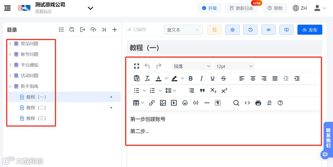Insert a blockquote
The height and width of the screenshot is (167, 333).
(202, 91)
